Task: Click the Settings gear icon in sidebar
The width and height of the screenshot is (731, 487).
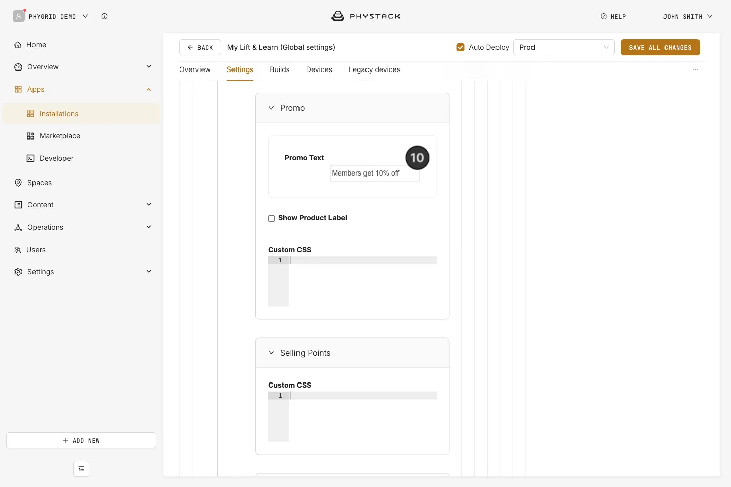Action: click(18, 272)
